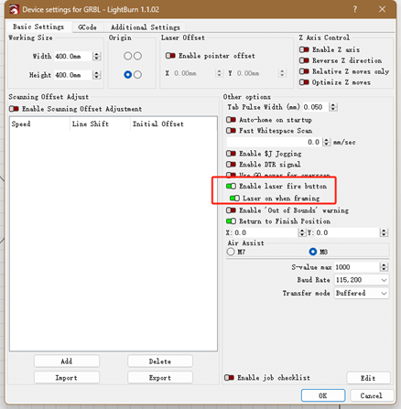401x409 pixels.
Task: Click the question mark help icon
Action: point(354,9)
